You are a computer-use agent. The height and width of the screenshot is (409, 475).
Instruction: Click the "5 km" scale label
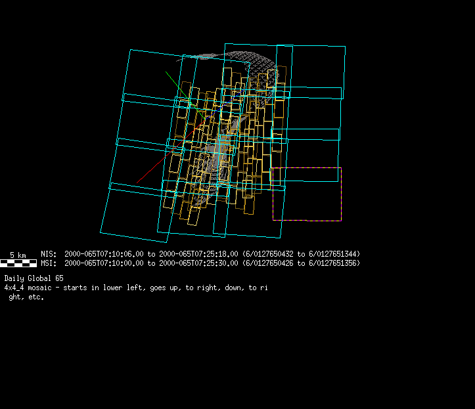tap(18, 255)
